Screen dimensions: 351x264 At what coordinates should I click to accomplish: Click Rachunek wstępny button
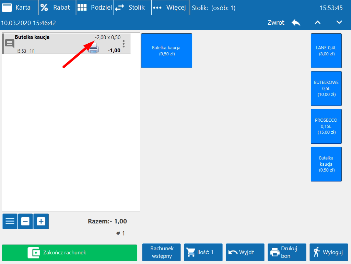pos(162,253)
